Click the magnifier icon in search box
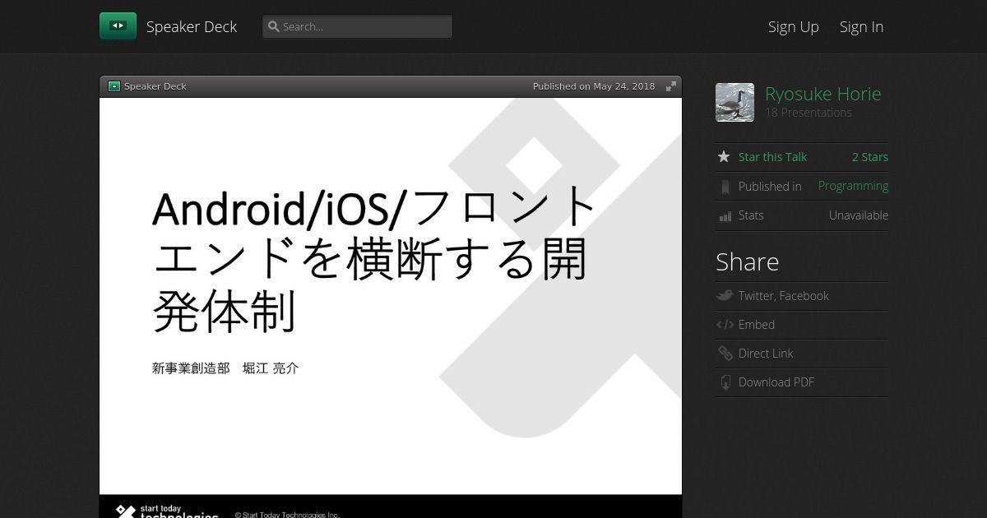Screen dimensions: 987x518 [274, 26]
